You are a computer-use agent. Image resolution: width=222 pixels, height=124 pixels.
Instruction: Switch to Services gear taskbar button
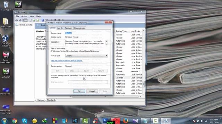[166, 121]
